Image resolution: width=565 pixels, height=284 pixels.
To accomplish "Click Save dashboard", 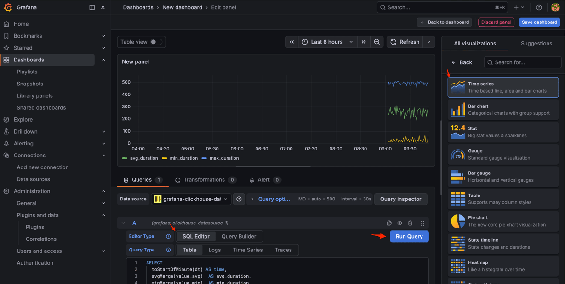I will [x=539, y=22].
